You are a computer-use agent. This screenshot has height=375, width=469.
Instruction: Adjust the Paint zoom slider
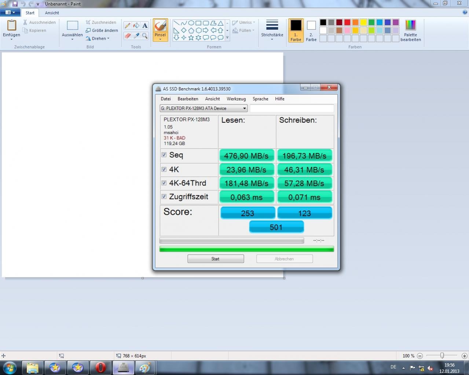[442, 356]
